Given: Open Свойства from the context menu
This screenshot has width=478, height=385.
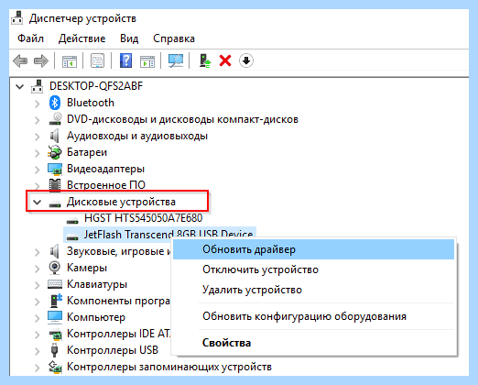Looking at the screenshot, I should 313,343.
